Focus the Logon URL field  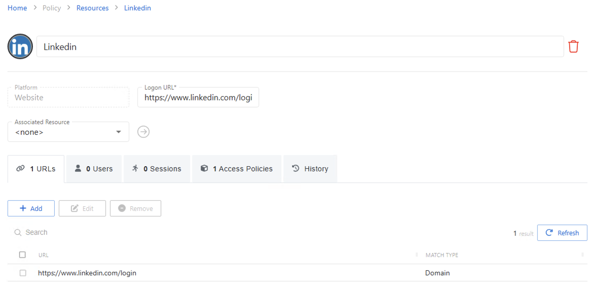(x=198, y=97)
